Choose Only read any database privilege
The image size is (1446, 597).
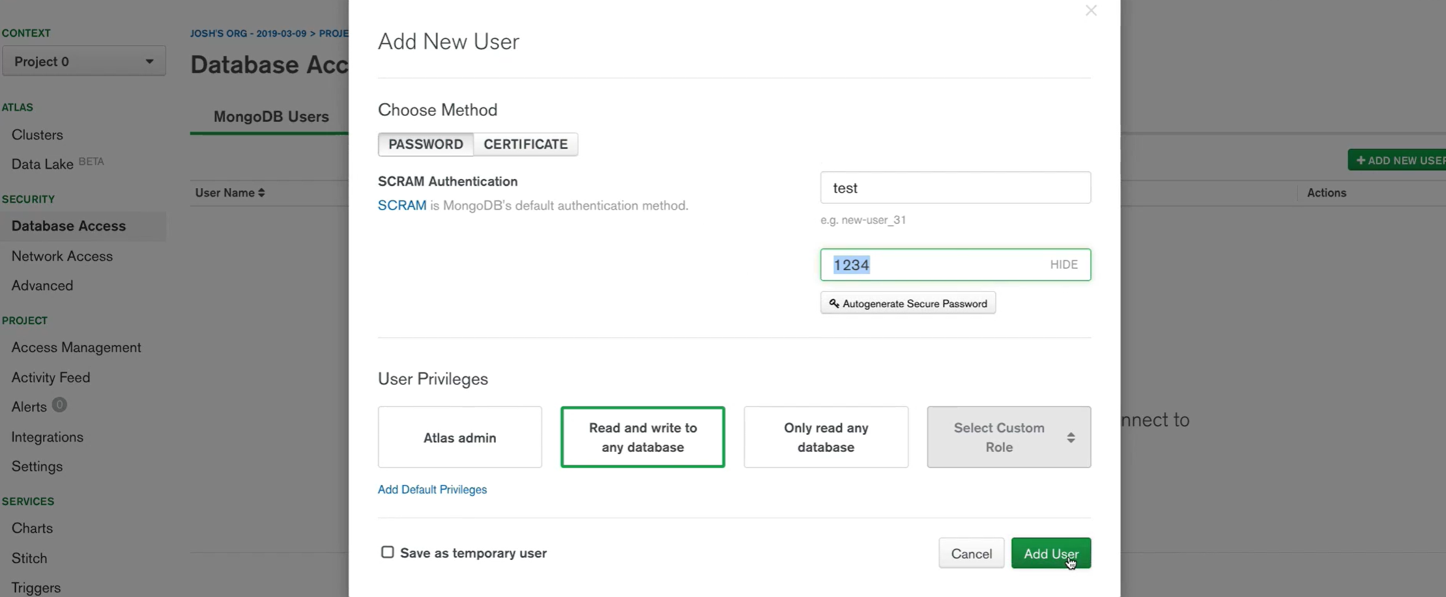[x=826, y=437]
